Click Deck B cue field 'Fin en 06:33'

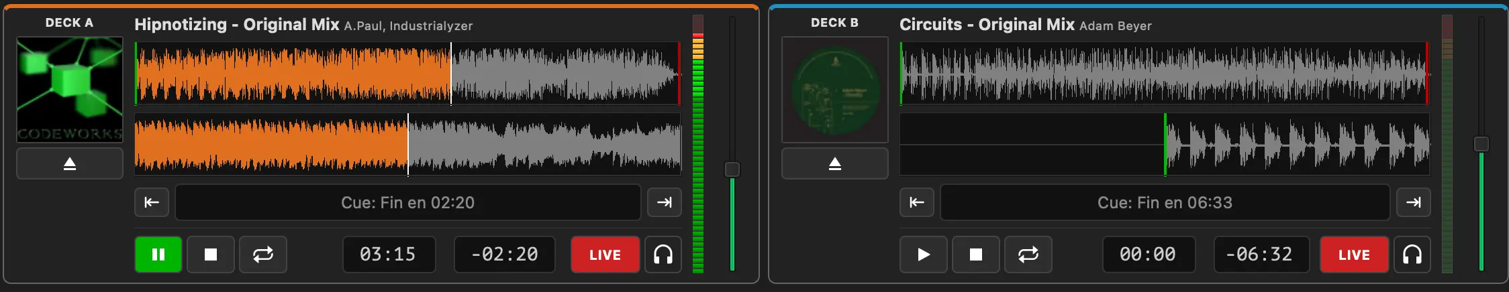tap(1165, 202)
